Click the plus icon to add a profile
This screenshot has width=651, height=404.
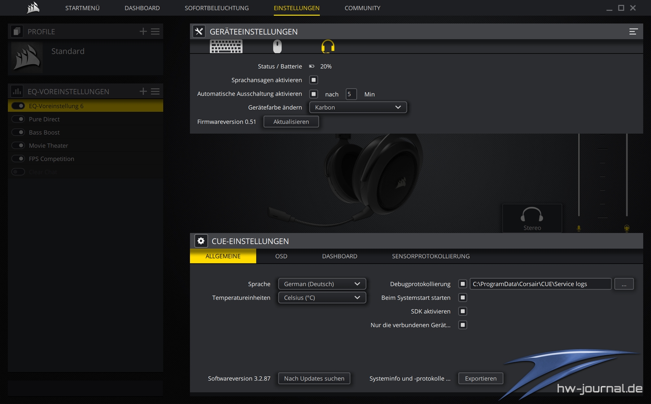point(143,31)
